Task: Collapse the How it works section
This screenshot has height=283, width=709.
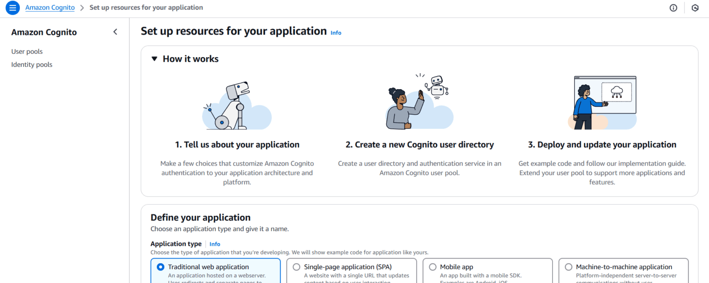Action: point(154,58)
